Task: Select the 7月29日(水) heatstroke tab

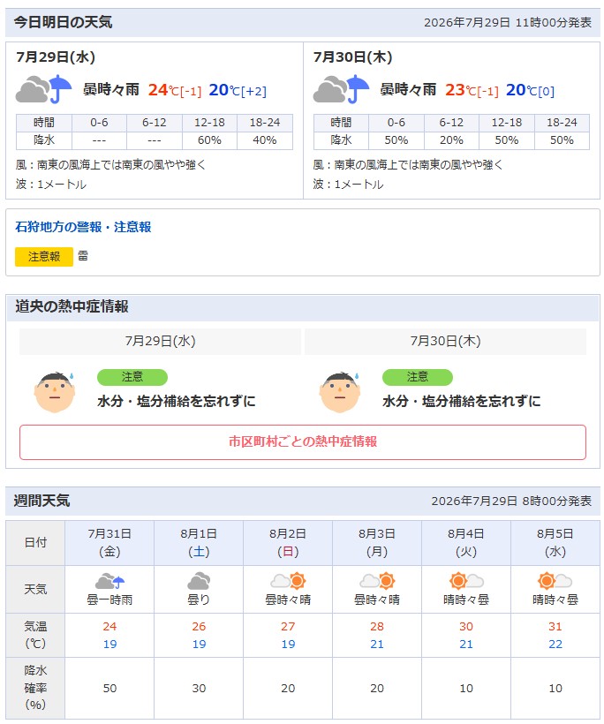Action: pyautogui.click(x=160, y=341)
